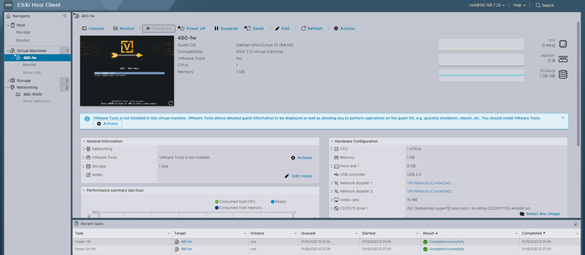Open More VMs... in Navigator
The height and width of the screenshot is (255, 585).
coord(33,73)
